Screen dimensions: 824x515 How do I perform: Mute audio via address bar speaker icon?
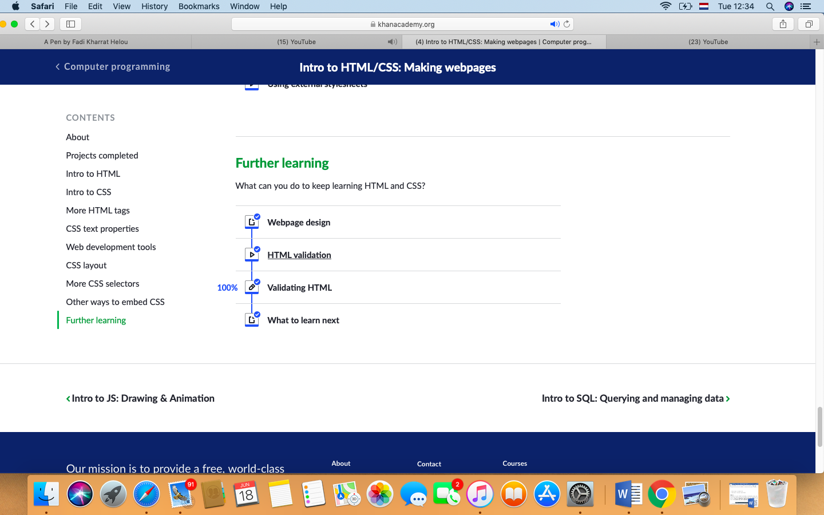tap(554, 24)
